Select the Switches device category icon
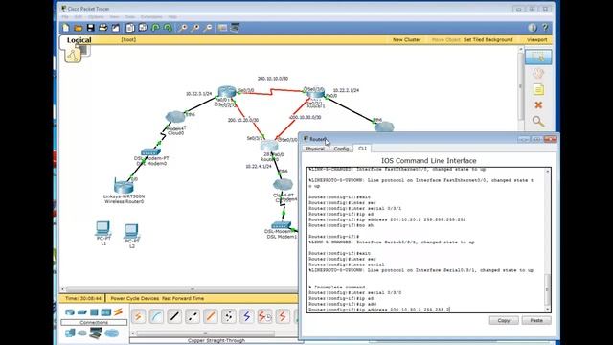Image resolution: width=613 pixels, height=345 pixels. click(81, 312)
